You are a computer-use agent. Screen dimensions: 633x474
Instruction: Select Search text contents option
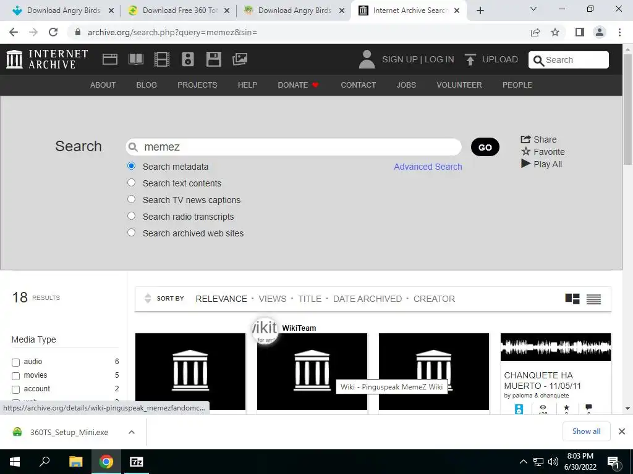131,183
